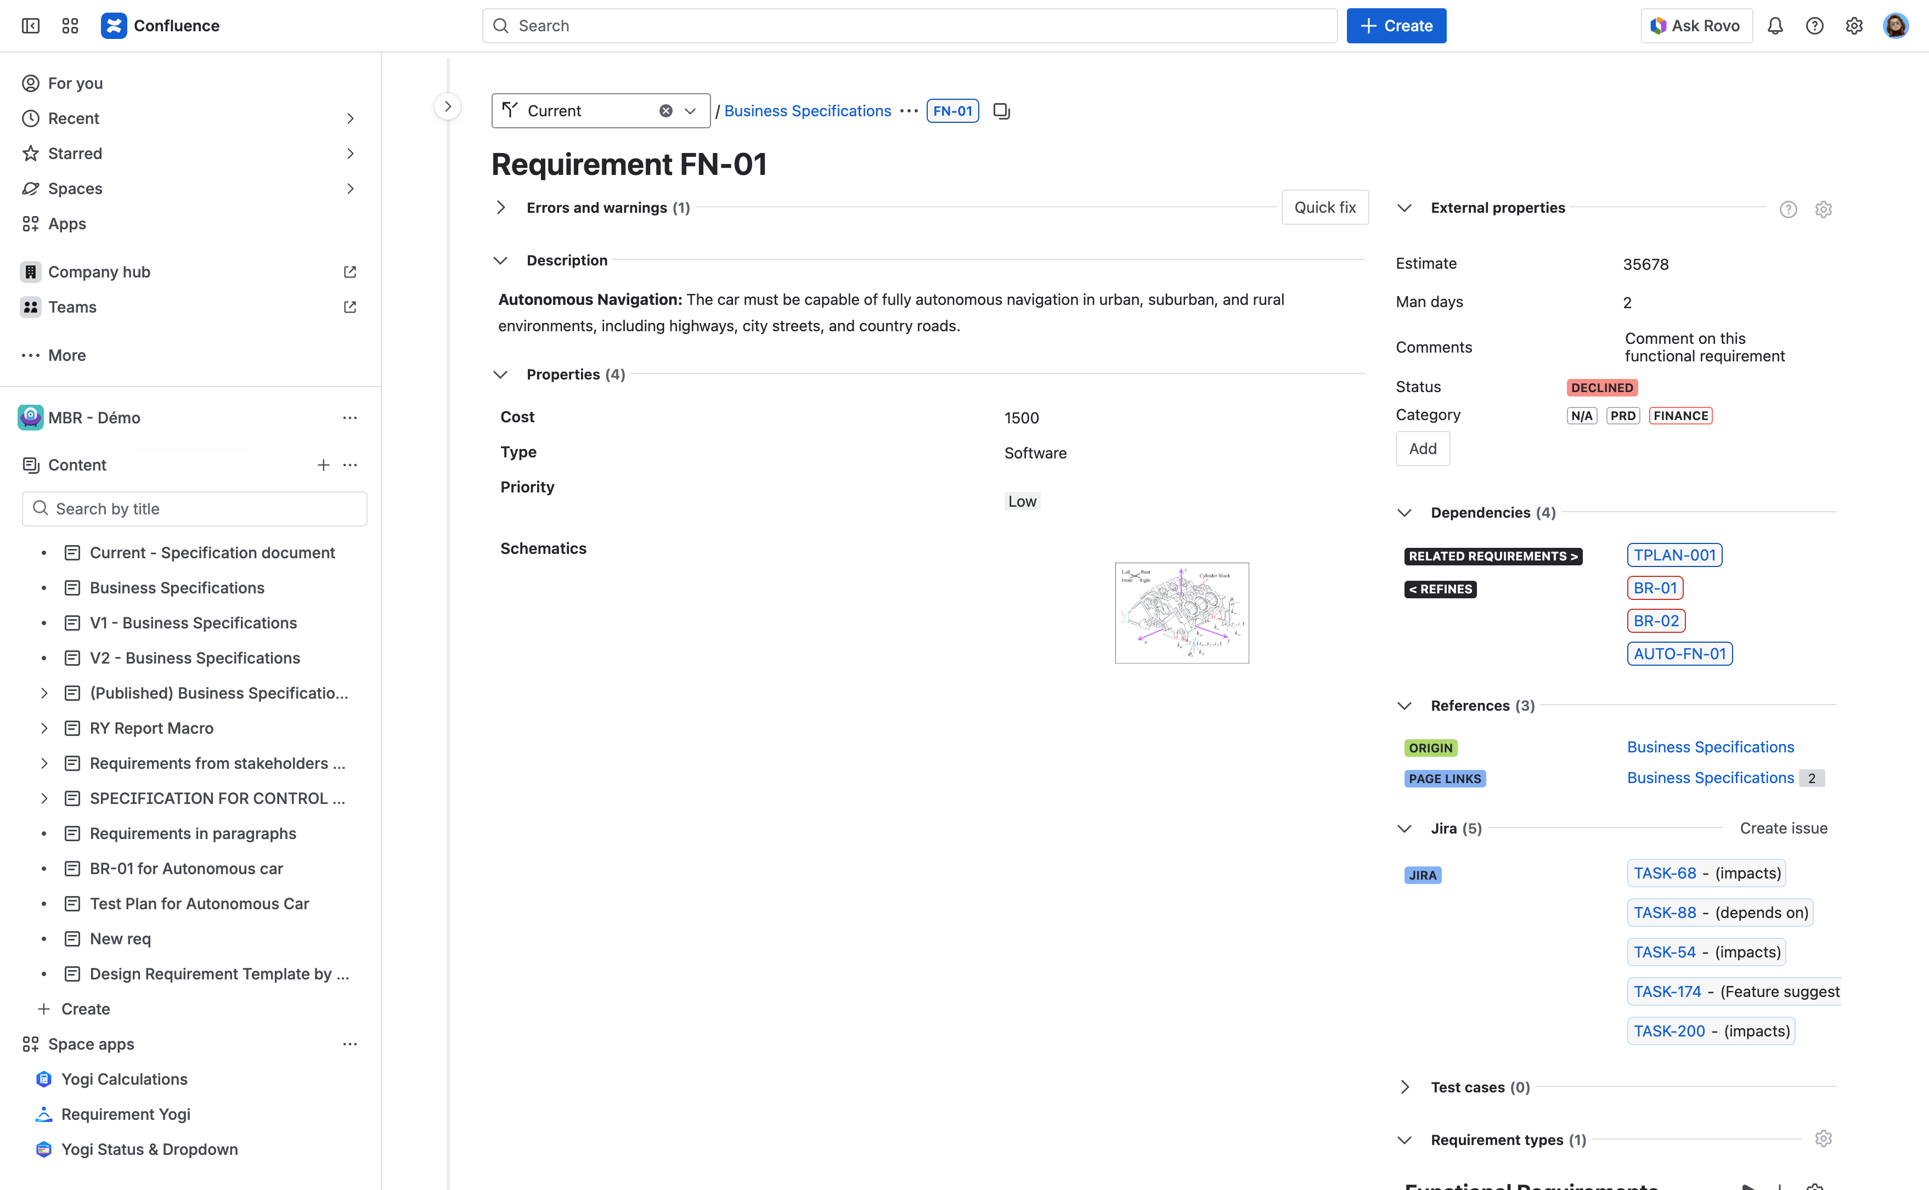Screen dimensions: 1929x1190
Task: Open the Starred menu item
Action: [x=75, y=154]
